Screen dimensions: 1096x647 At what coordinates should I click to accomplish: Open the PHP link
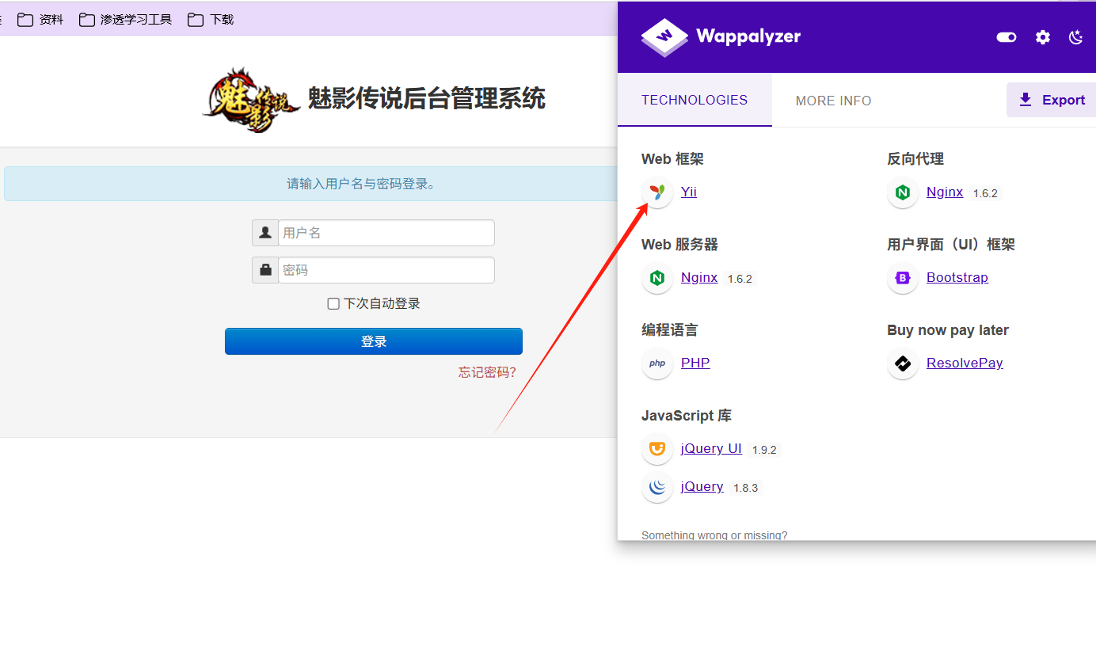[695, 363]
